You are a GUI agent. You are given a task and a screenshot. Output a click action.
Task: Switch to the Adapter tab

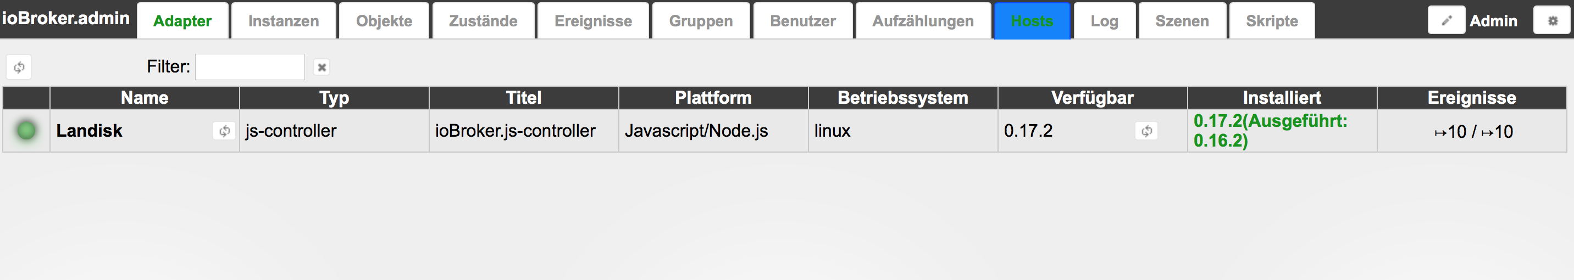coord(182,21)
